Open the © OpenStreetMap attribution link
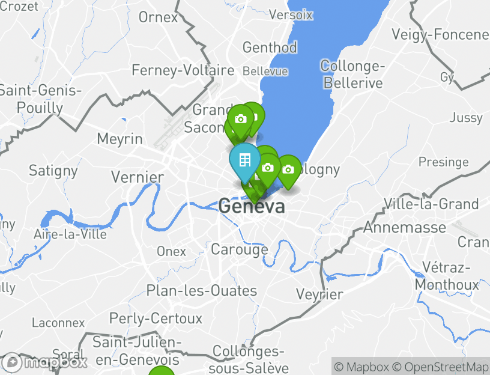The width and height of the screenshot is (490, 375). pyautogui.click(x=440, y=367)
